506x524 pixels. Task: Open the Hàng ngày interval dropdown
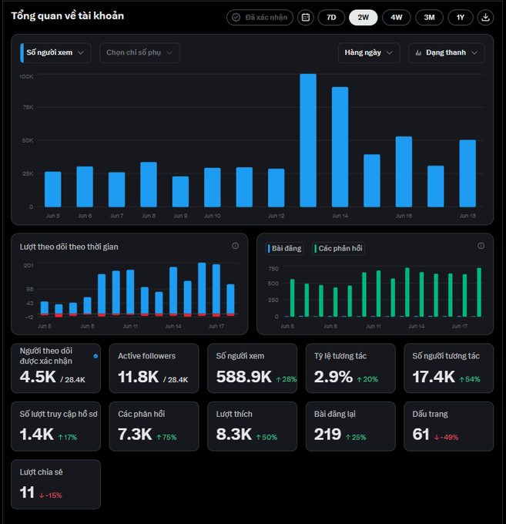(369, 53)
